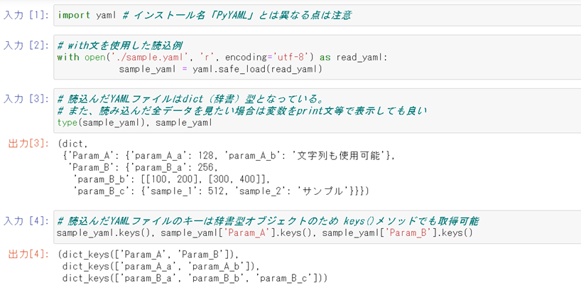Click the keys()メソッド comment line
The image size is (581, 288).
(x=270, y=221)
